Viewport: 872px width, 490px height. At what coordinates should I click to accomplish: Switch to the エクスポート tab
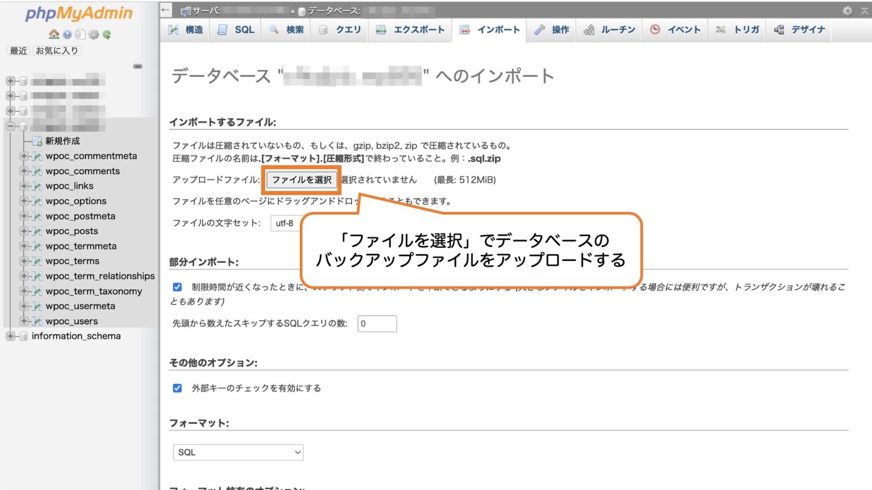[410, 30]
